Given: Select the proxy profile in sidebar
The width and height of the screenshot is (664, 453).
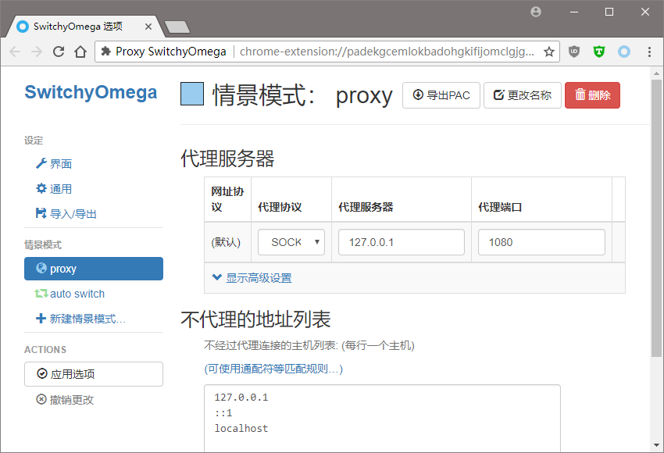Looking at the screenshot, I should pos(94,269).
